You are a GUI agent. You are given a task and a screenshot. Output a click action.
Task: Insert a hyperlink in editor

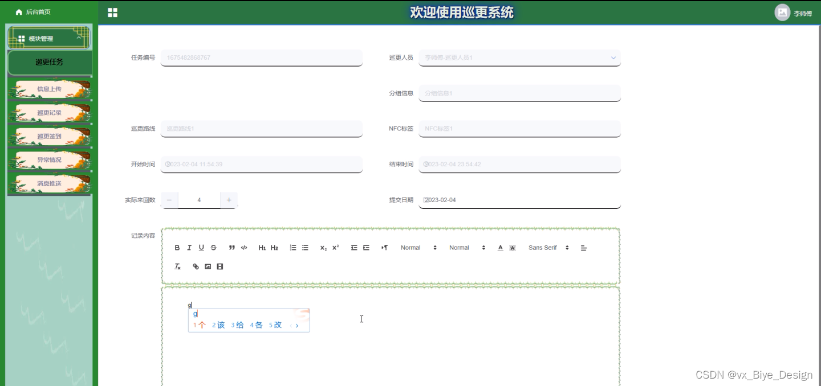coord(196,266)
